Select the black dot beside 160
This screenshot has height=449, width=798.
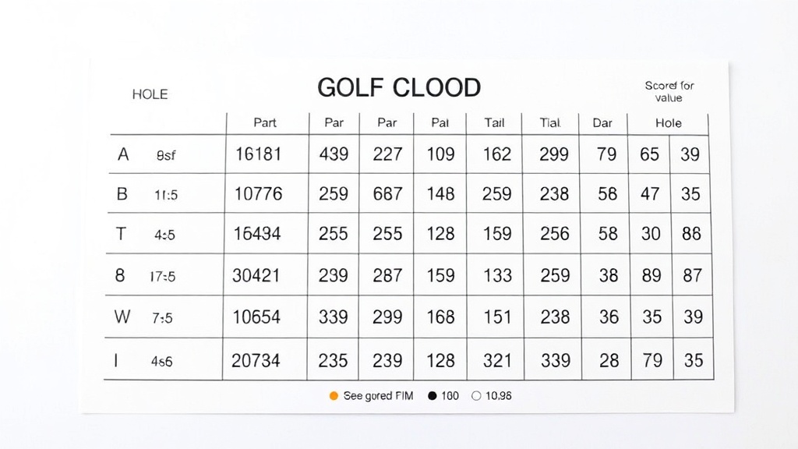pos(432,396)
